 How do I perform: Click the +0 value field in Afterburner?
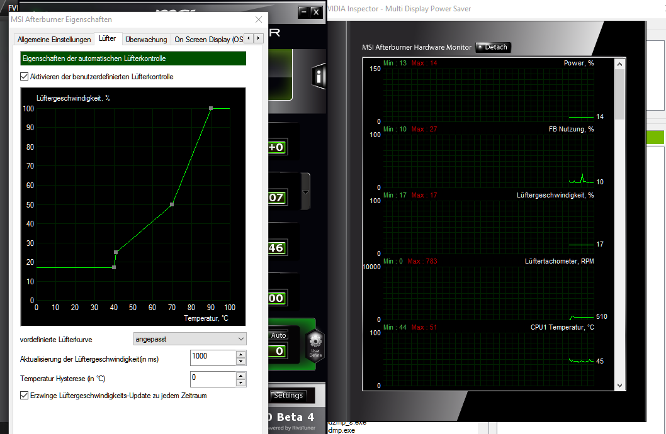278,147
